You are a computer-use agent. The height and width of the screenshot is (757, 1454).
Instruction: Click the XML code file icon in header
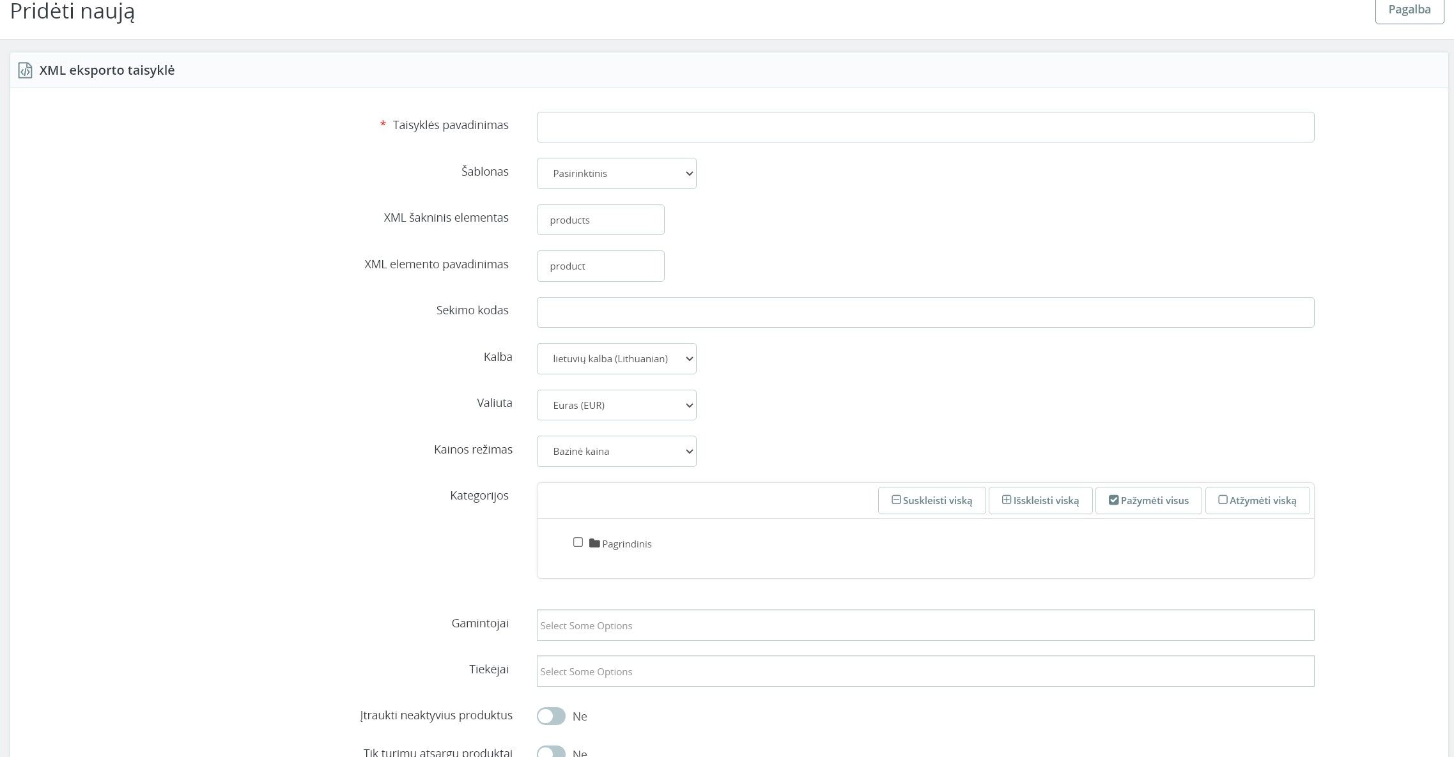pos(25,70)
